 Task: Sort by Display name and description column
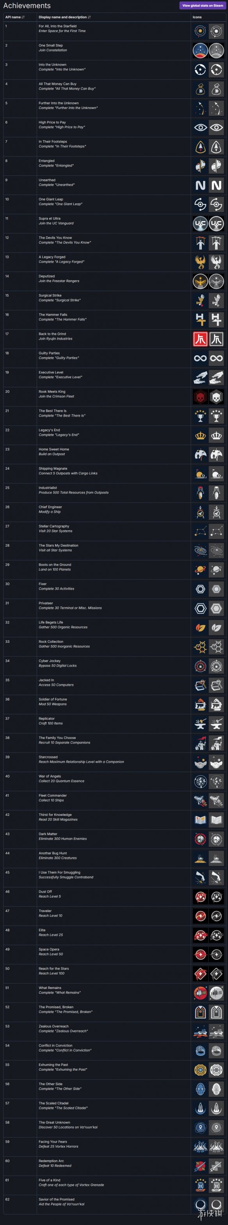pyautogui.click(x=64, y=17)
